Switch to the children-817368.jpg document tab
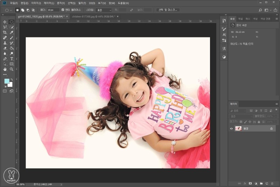The image size is (280, 187). click(93, 16)
